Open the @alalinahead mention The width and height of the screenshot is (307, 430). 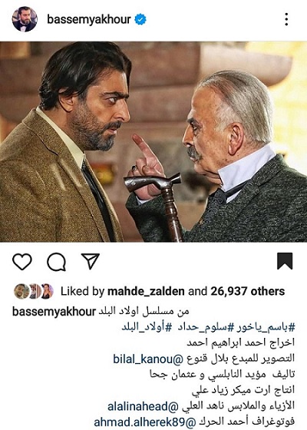pos(143,406)
